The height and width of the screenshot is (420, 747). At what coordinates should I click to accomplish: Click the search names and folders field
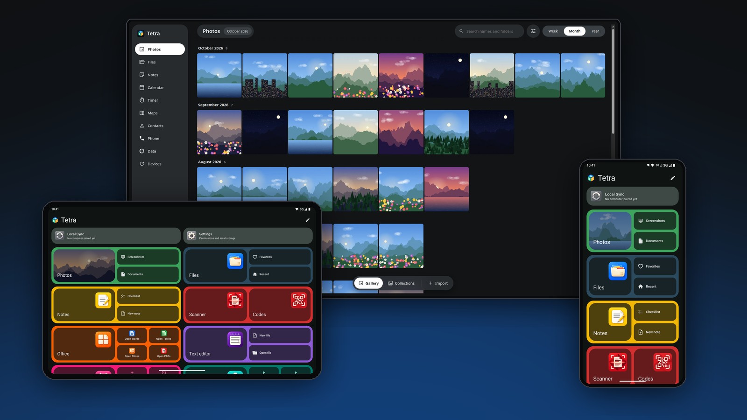pyautogui.click(x=489, y=31)
